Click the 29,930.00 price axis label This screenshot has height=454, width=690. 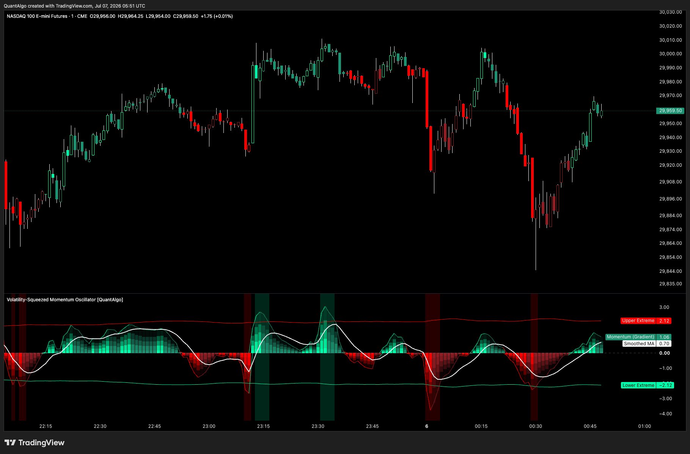tap(670, 151)
